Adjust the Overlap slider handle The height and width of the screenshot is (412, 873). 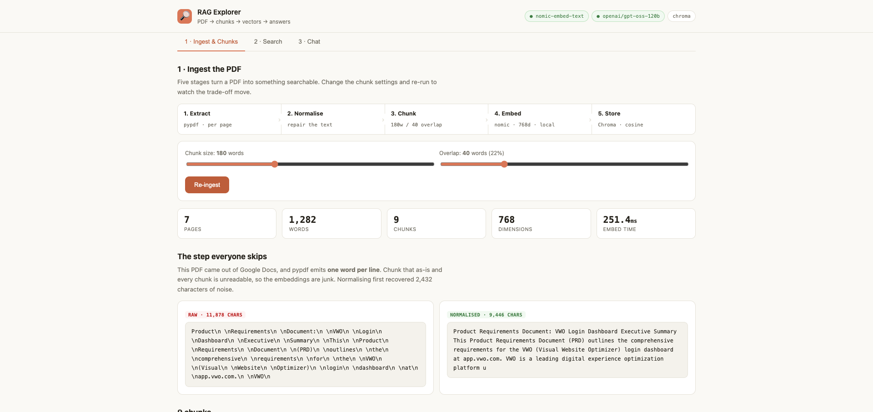pos(504,164)
